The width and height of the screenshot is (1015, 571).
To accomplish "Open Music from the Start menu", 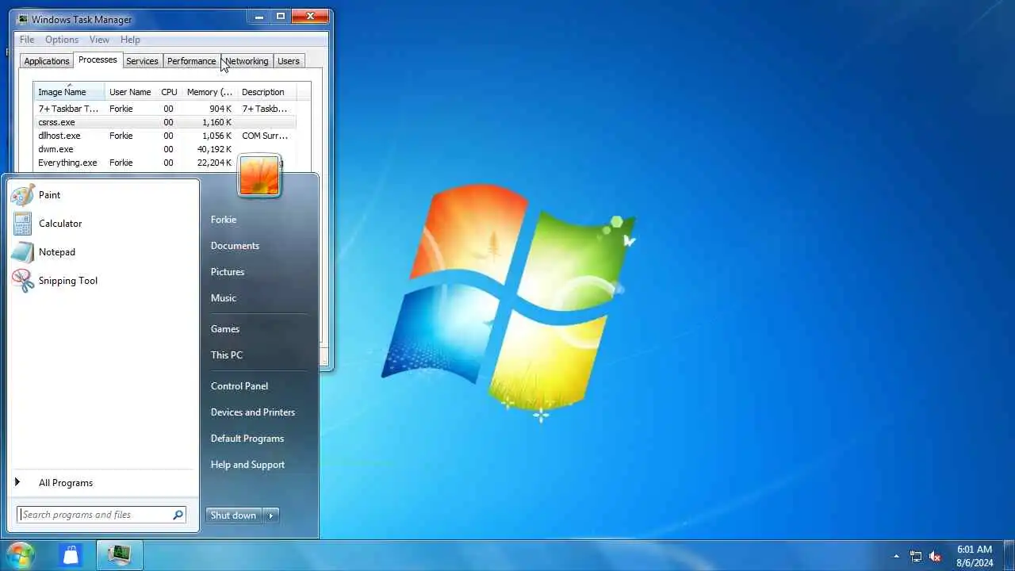I will click(x=224, y=298).
